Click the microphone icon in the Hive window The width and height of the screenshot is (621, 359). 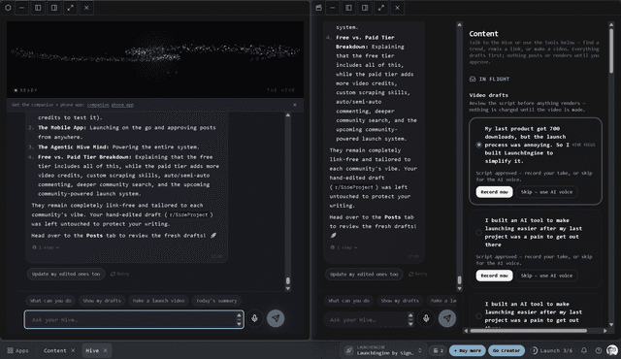point(254,318)
